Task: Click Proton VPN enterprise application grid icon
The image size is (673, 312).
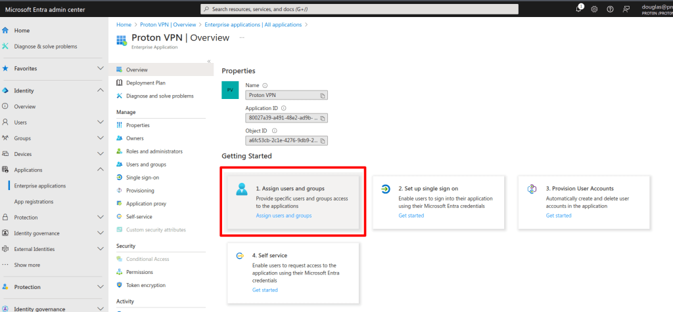Action: (122, 40)
